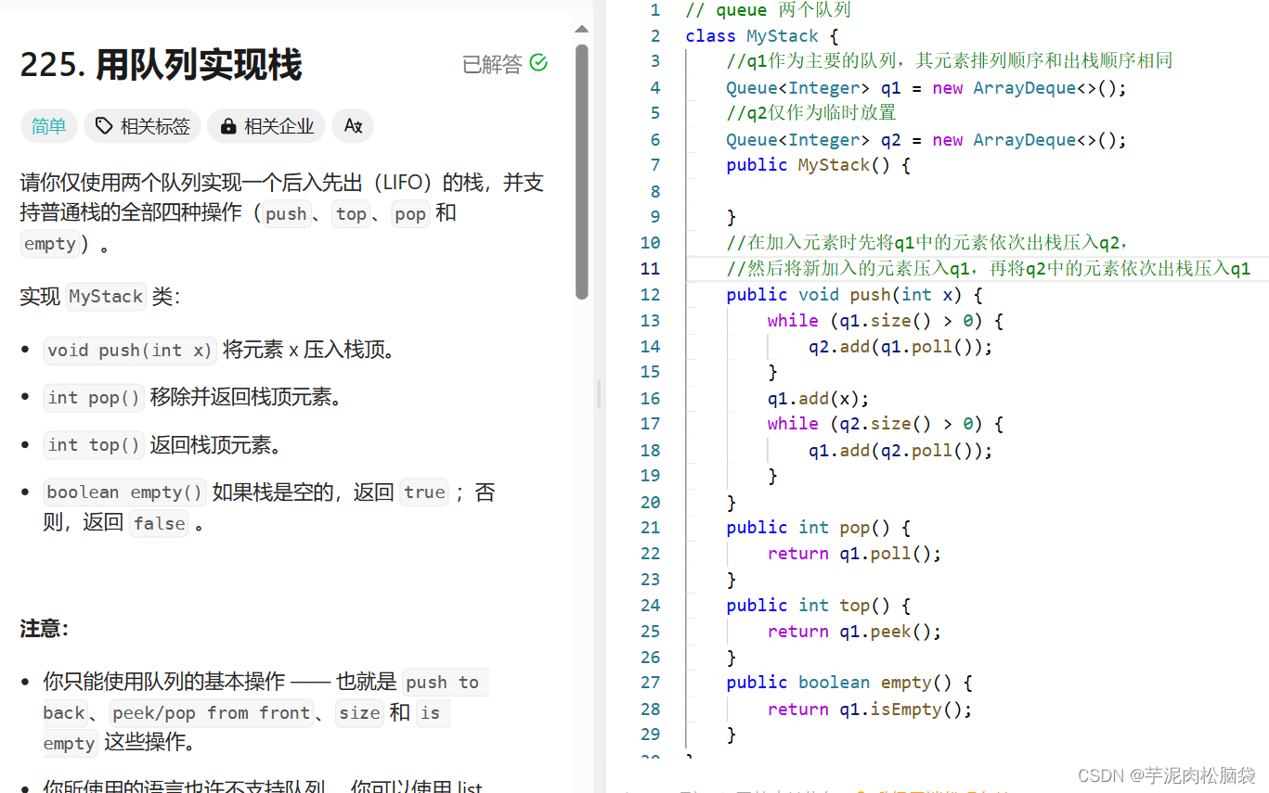
Task: Click the green solved checkmark icon
Action: tap(538, 64)
